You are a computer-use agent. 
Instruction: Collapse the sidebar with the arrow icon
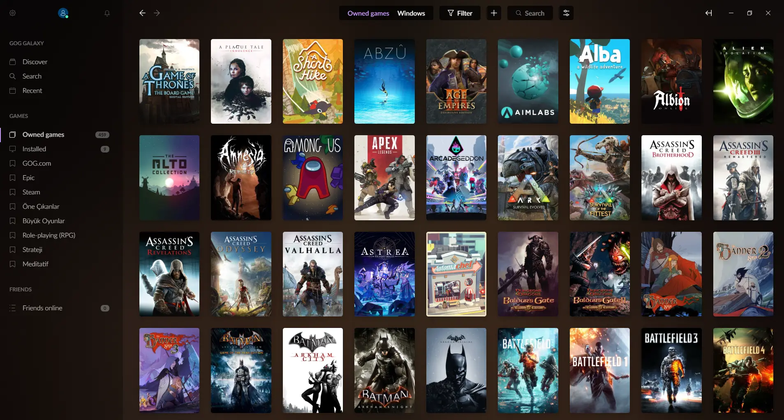pyautogui.click(x=709, y=13)
